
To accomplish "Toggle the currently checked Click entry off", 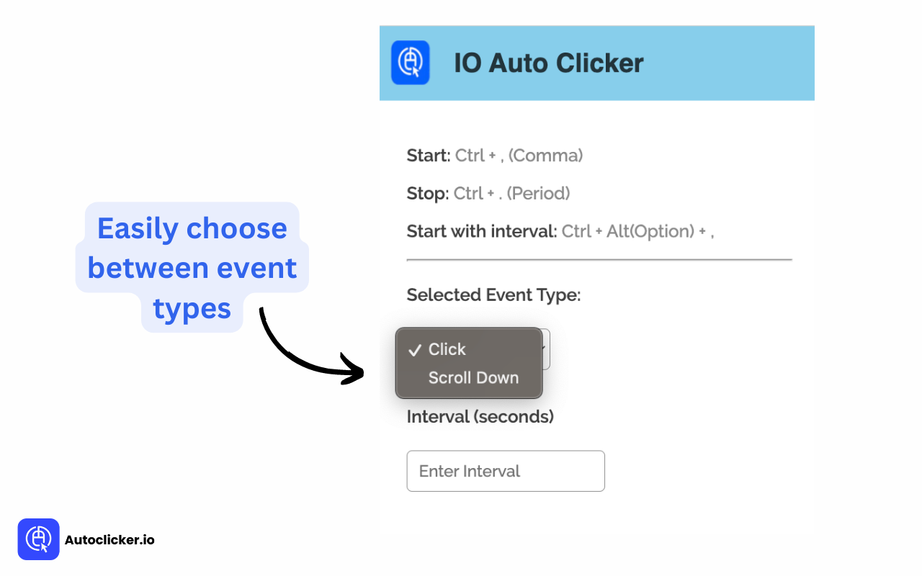I will 447,349.
